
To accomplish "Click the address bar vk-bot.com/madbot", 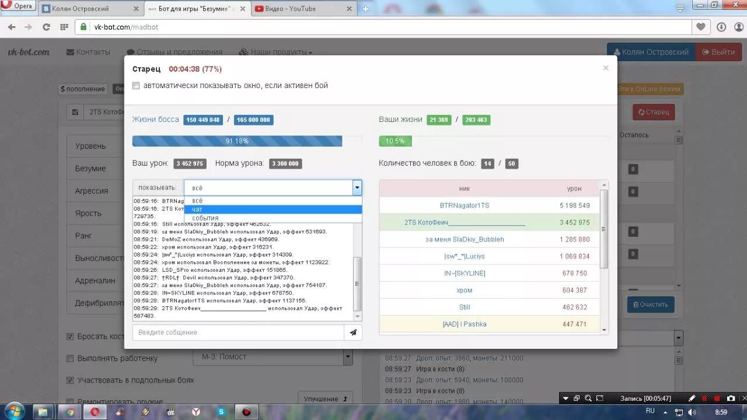I will 384,27.
